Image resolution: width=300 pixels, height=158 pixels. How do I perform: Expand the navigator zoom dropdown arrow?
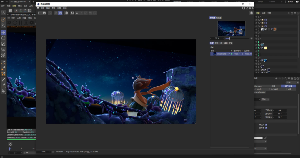[x=251, y=38]
